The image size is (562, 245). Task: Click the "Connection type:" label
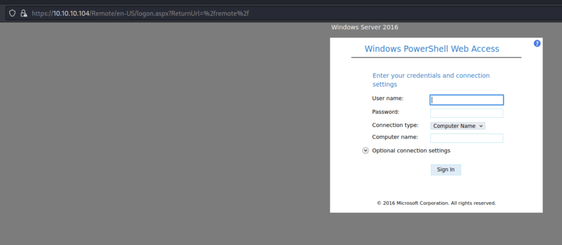click(x=395, y=125)
